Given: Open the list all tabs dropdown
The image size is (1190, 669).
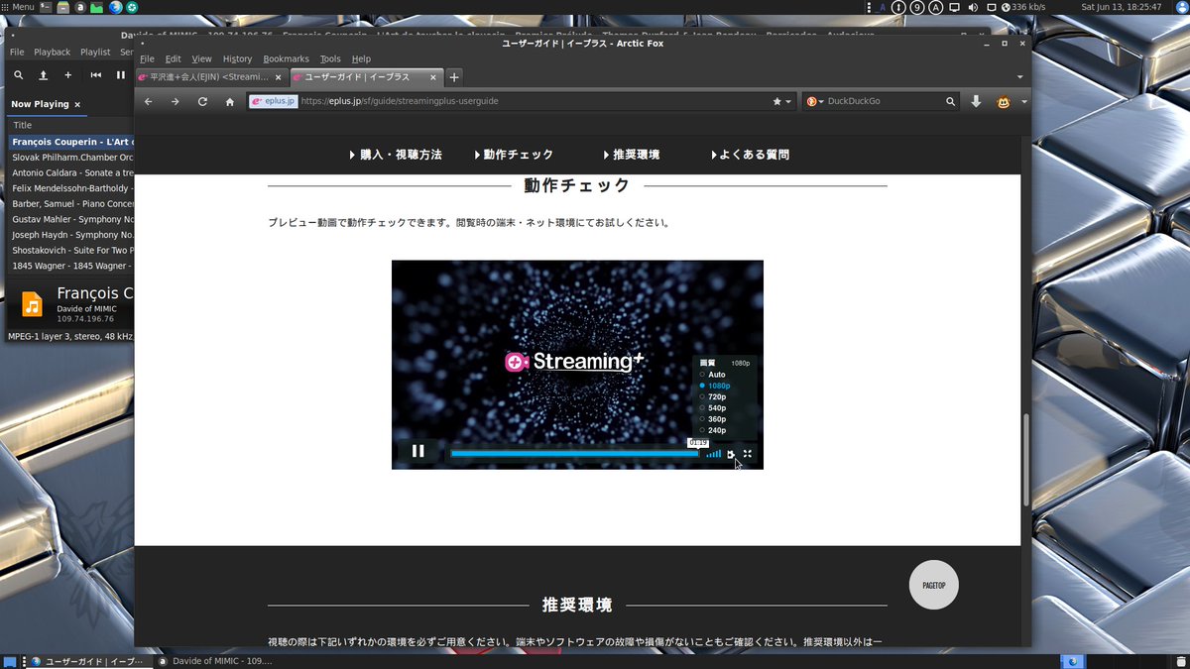Looking at the screenshot, I should click(x=1020, y=76).
